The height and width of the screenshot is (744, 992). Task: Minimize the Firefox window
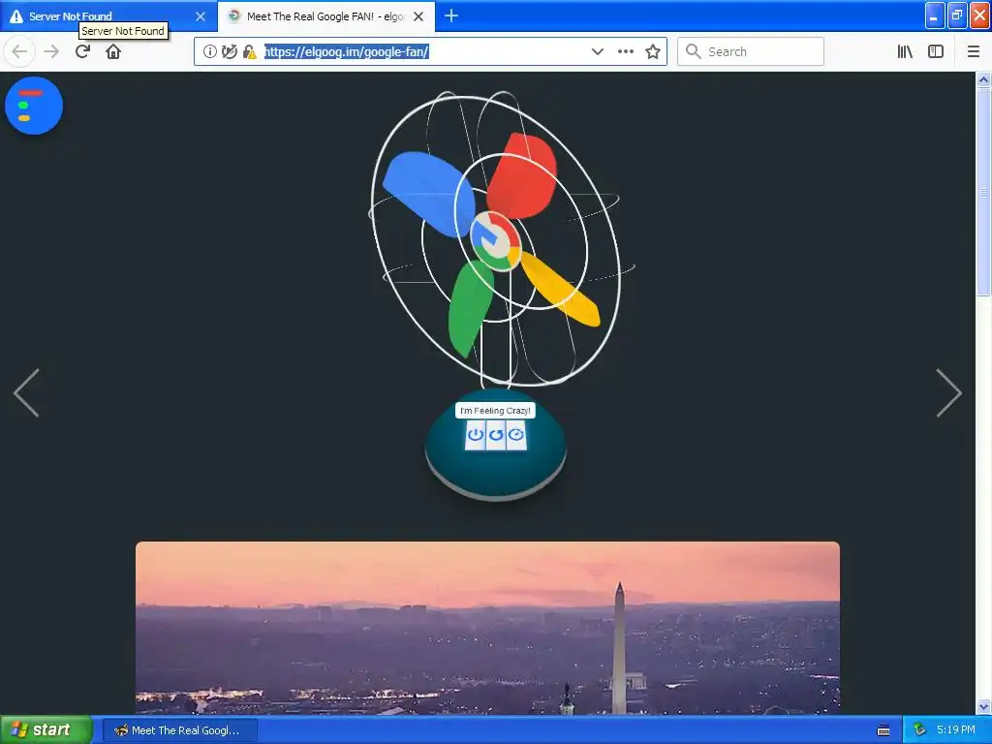pyautogui.click(x=935, y=15)
